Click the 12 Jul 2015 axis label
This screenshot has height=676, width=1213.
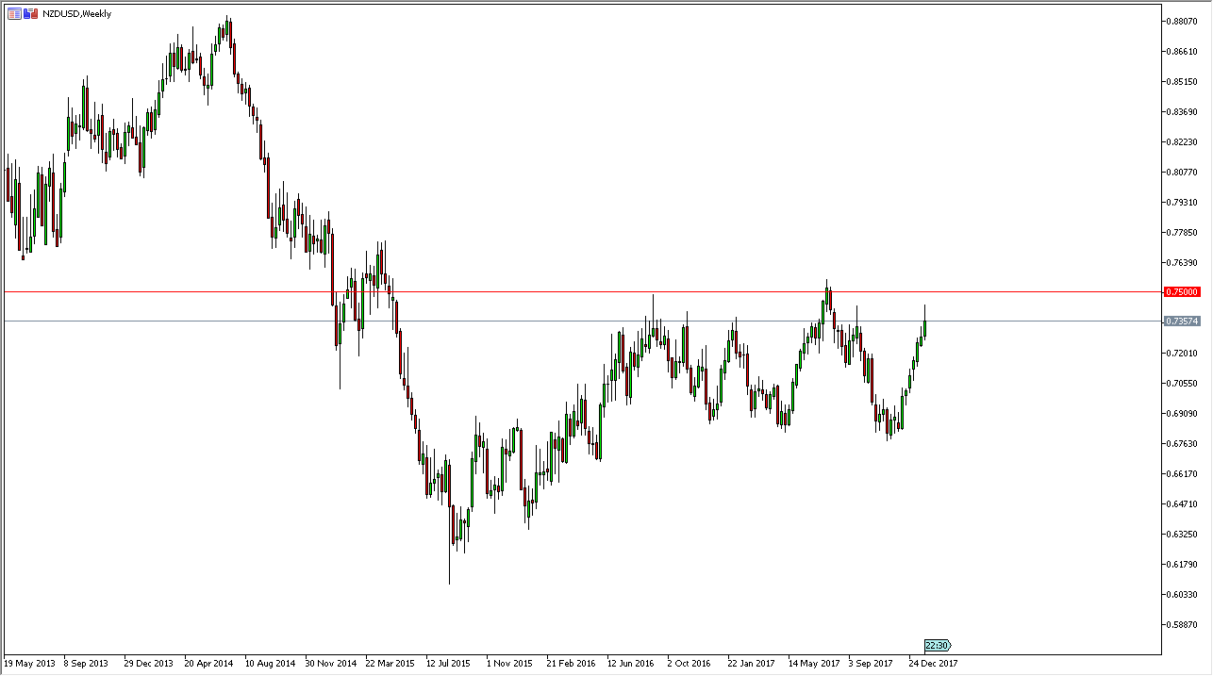pos(448,663)
